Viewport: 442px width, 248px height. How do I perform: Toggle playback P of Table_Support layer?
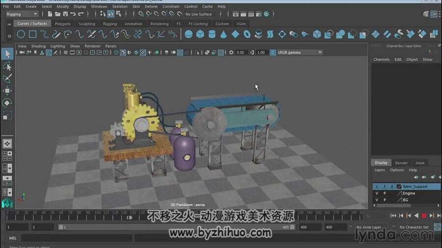pyautogui.click(x=385, y=186)
